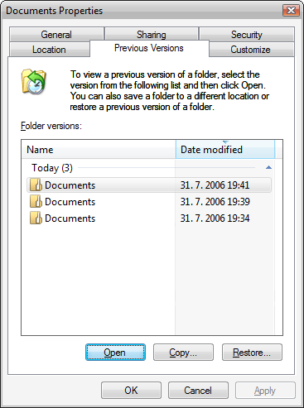Open the Security tab
The image size is (304, 408).
[x=247, y=35]
